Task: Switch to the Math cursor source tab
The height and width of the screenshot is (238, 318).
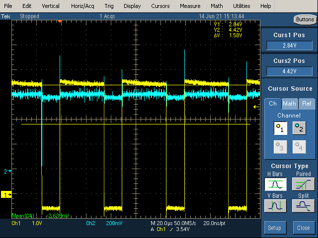Action: coord(289,104)
